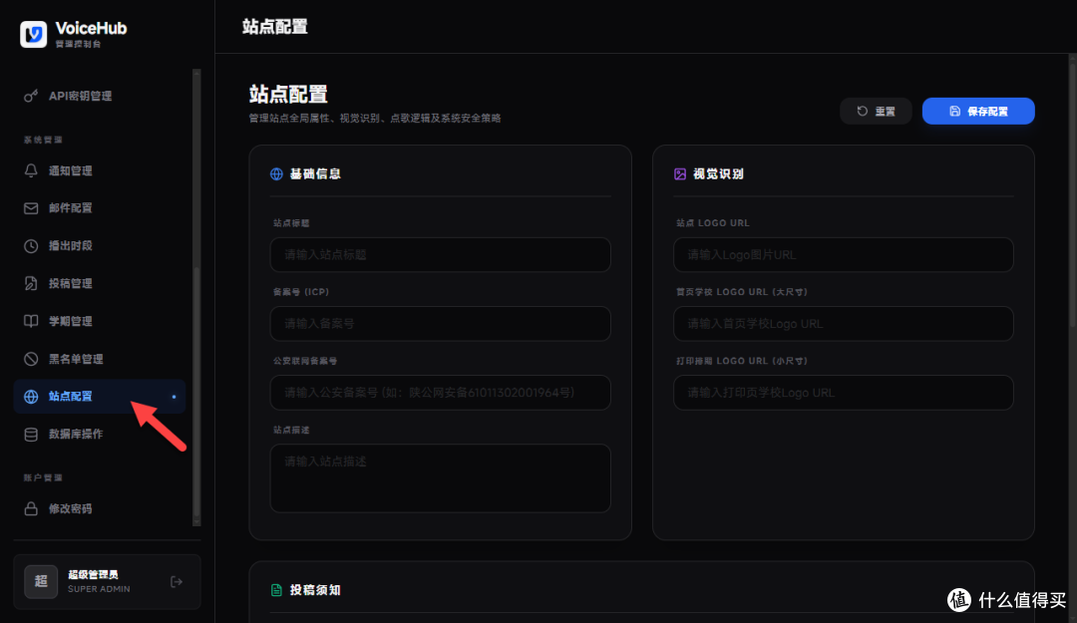Click the globe icon for 站点配置
Image resolution: width=1077 pixels, height=623 pixels.
click(31, 397)
